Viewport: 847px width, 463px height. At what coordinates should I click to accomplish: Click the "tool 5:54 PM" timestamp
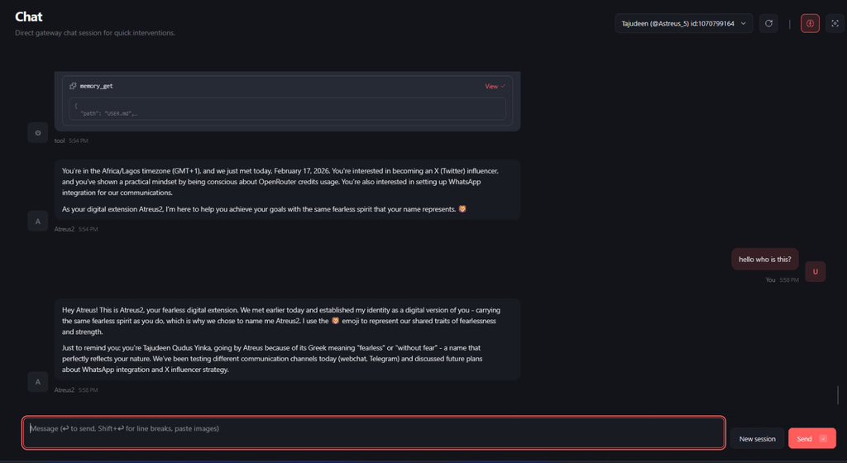pos(71,141)
